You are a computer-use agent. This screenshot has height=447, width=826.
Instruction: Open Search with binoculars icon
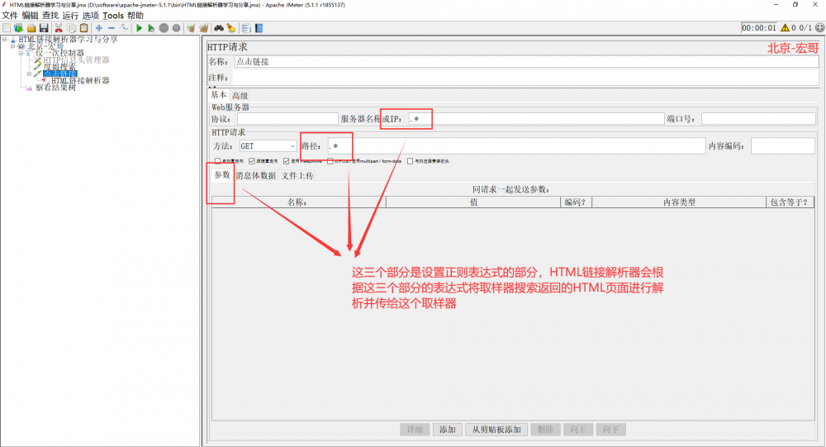click(219, 28)
